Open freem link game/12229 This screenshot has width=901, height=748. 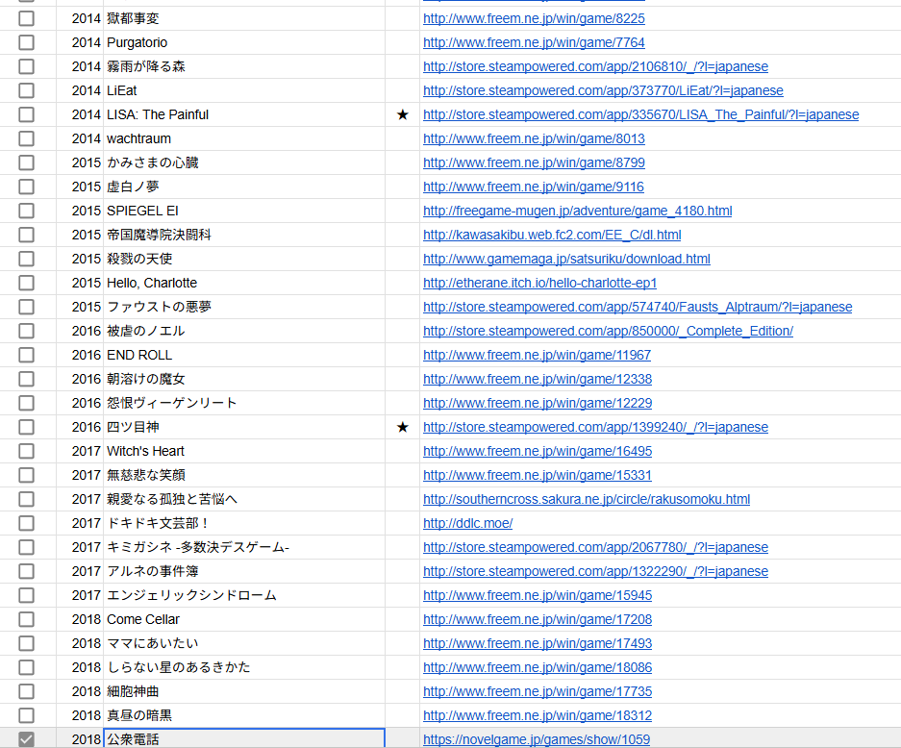(538, 403)
